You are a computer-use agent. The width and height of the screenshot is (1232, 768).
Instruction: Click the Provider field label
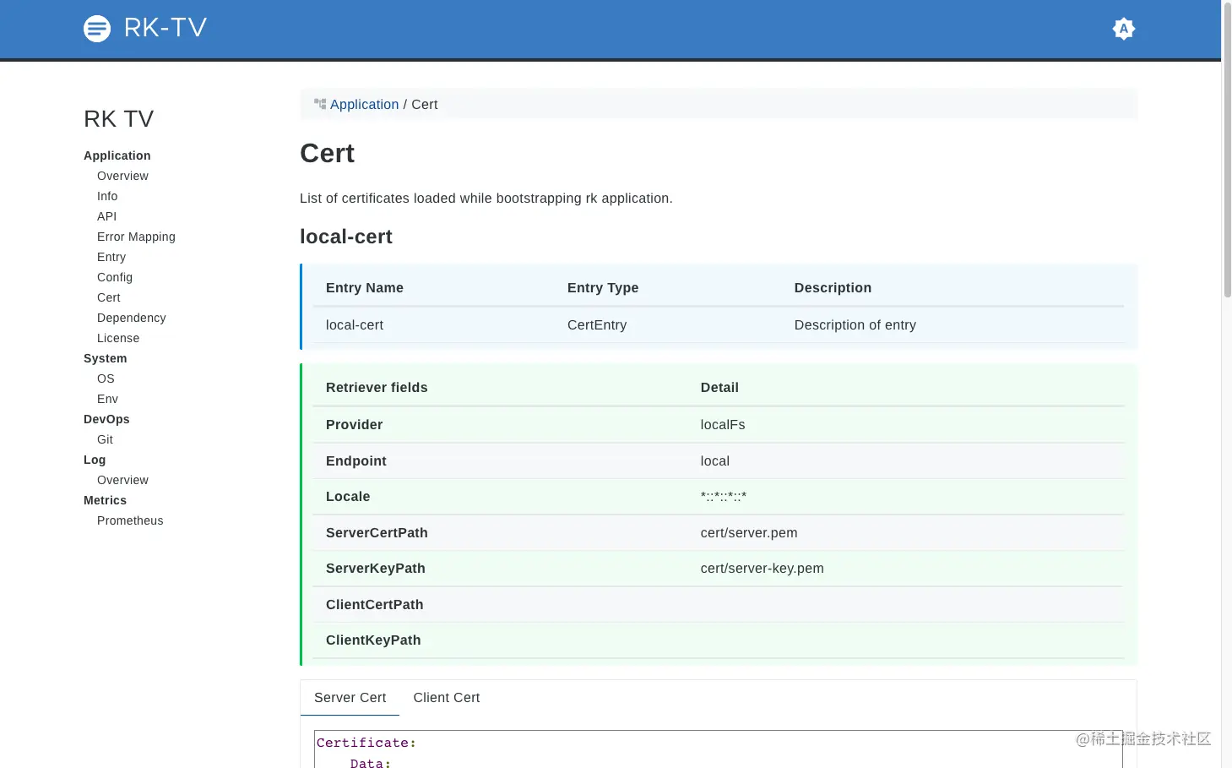pos(354,425)
